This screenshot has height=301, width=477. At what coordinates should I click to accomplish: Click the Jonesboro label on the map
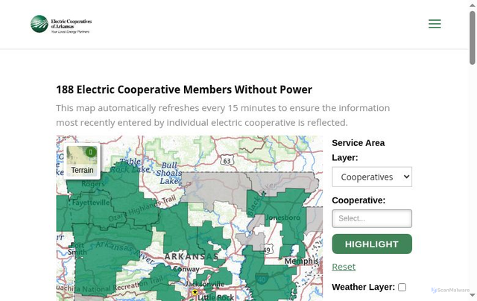(x=283, y=218)
